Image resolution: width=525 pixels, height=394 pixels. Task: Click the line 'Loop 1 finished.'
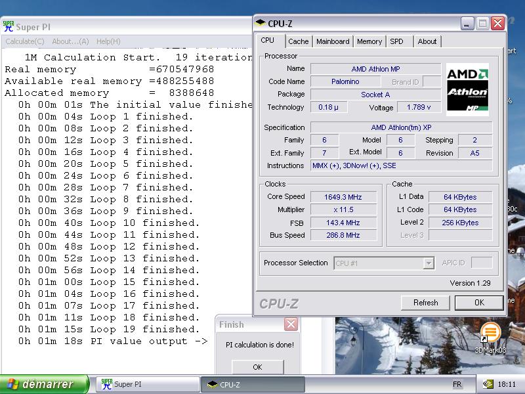tap(106, 117)
